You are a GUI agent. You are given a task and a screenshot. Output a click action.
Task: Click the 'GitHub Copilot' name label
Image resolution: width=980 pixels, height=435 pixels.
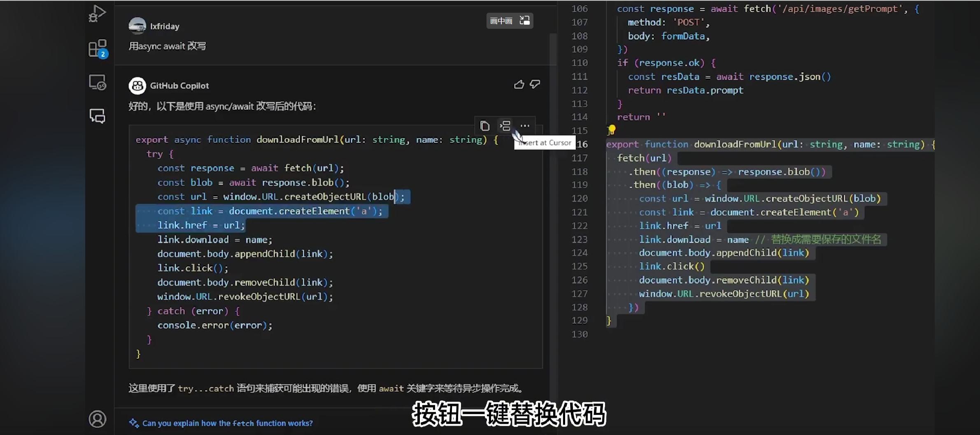click(x=179, y=86)
